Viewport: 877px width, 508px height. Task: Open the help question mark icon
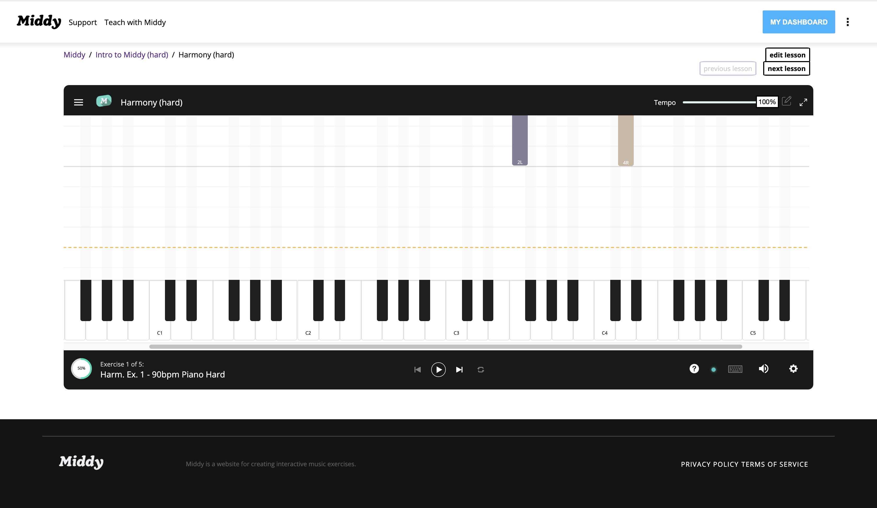pyautogui.click(x=694, y=369)
